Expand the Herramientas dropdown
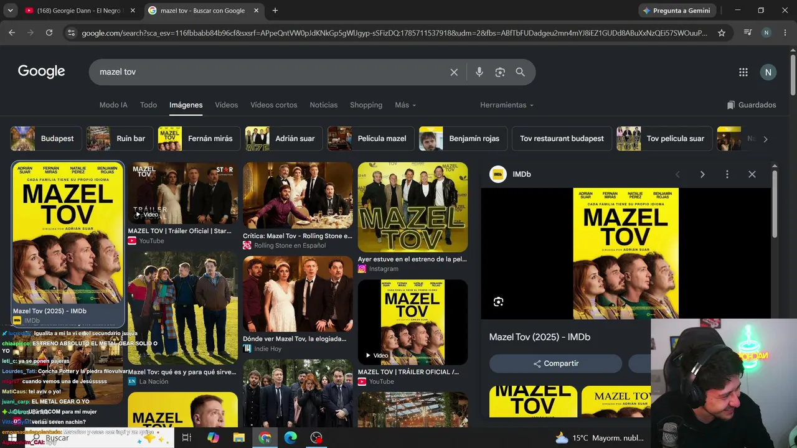 [507, 105]
